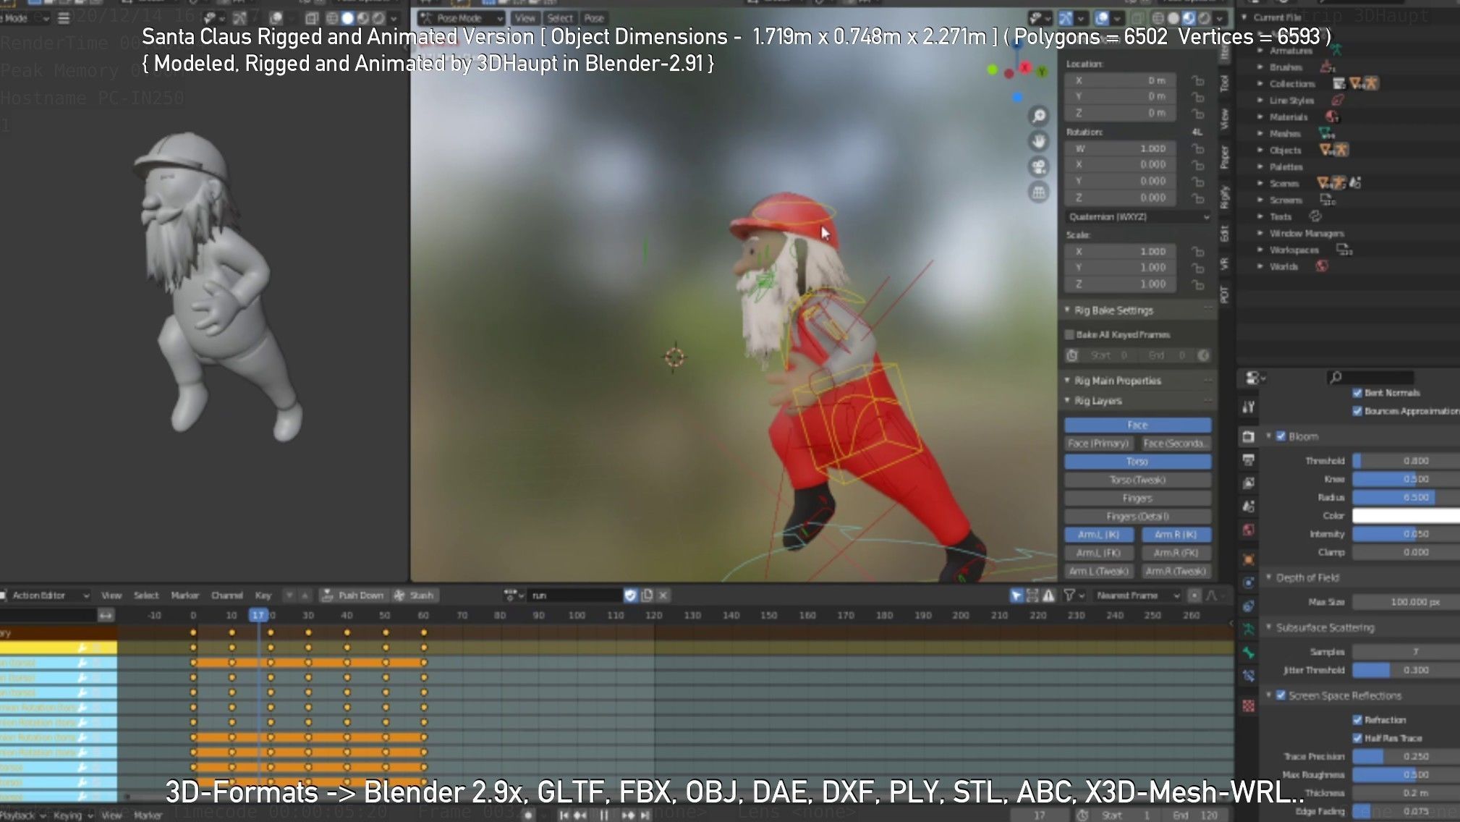Uncheck Bounces Approximation checkbox
Image resolution: width=1460 pixels, height=822 pixels.
[1357, 411]
